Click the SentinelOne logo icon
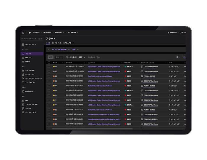Image resolution: width=207 pixels, height=160 pixels. pos(23,32)
